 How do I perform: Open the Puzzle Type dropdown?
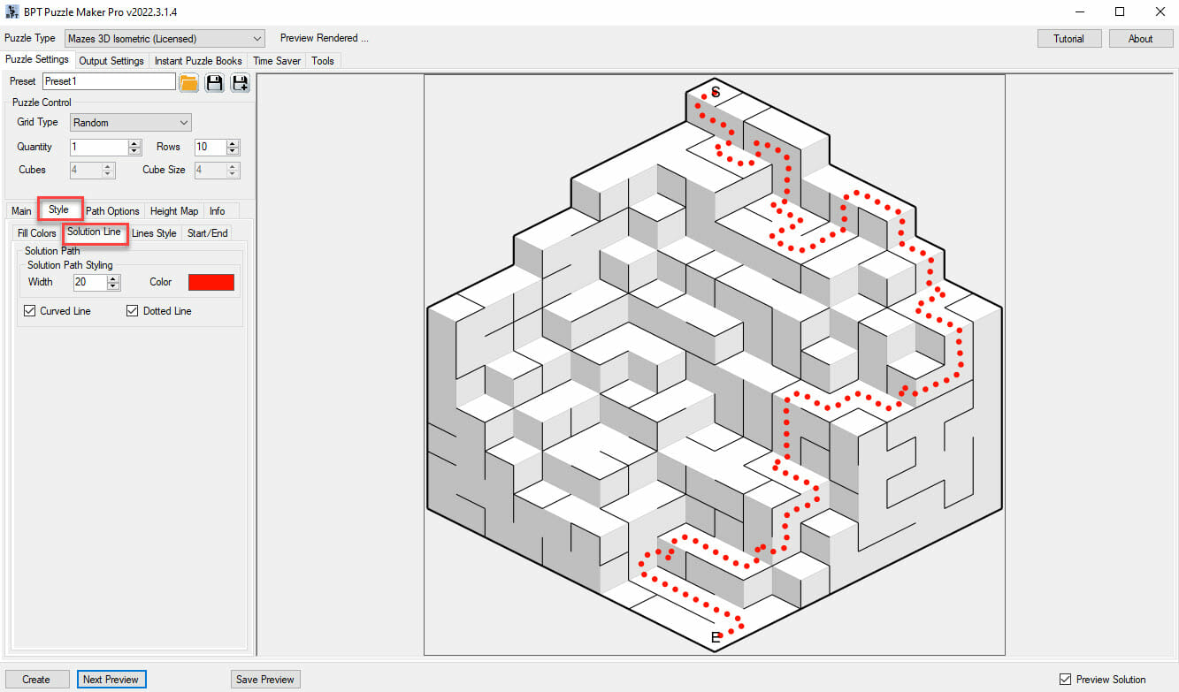coord(257,38)
